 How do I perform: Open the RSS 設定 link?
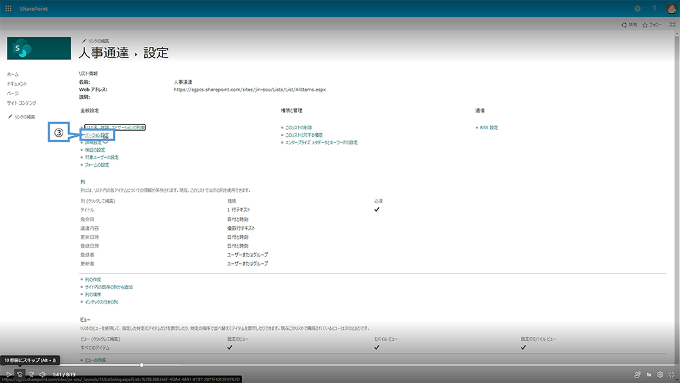489,127
